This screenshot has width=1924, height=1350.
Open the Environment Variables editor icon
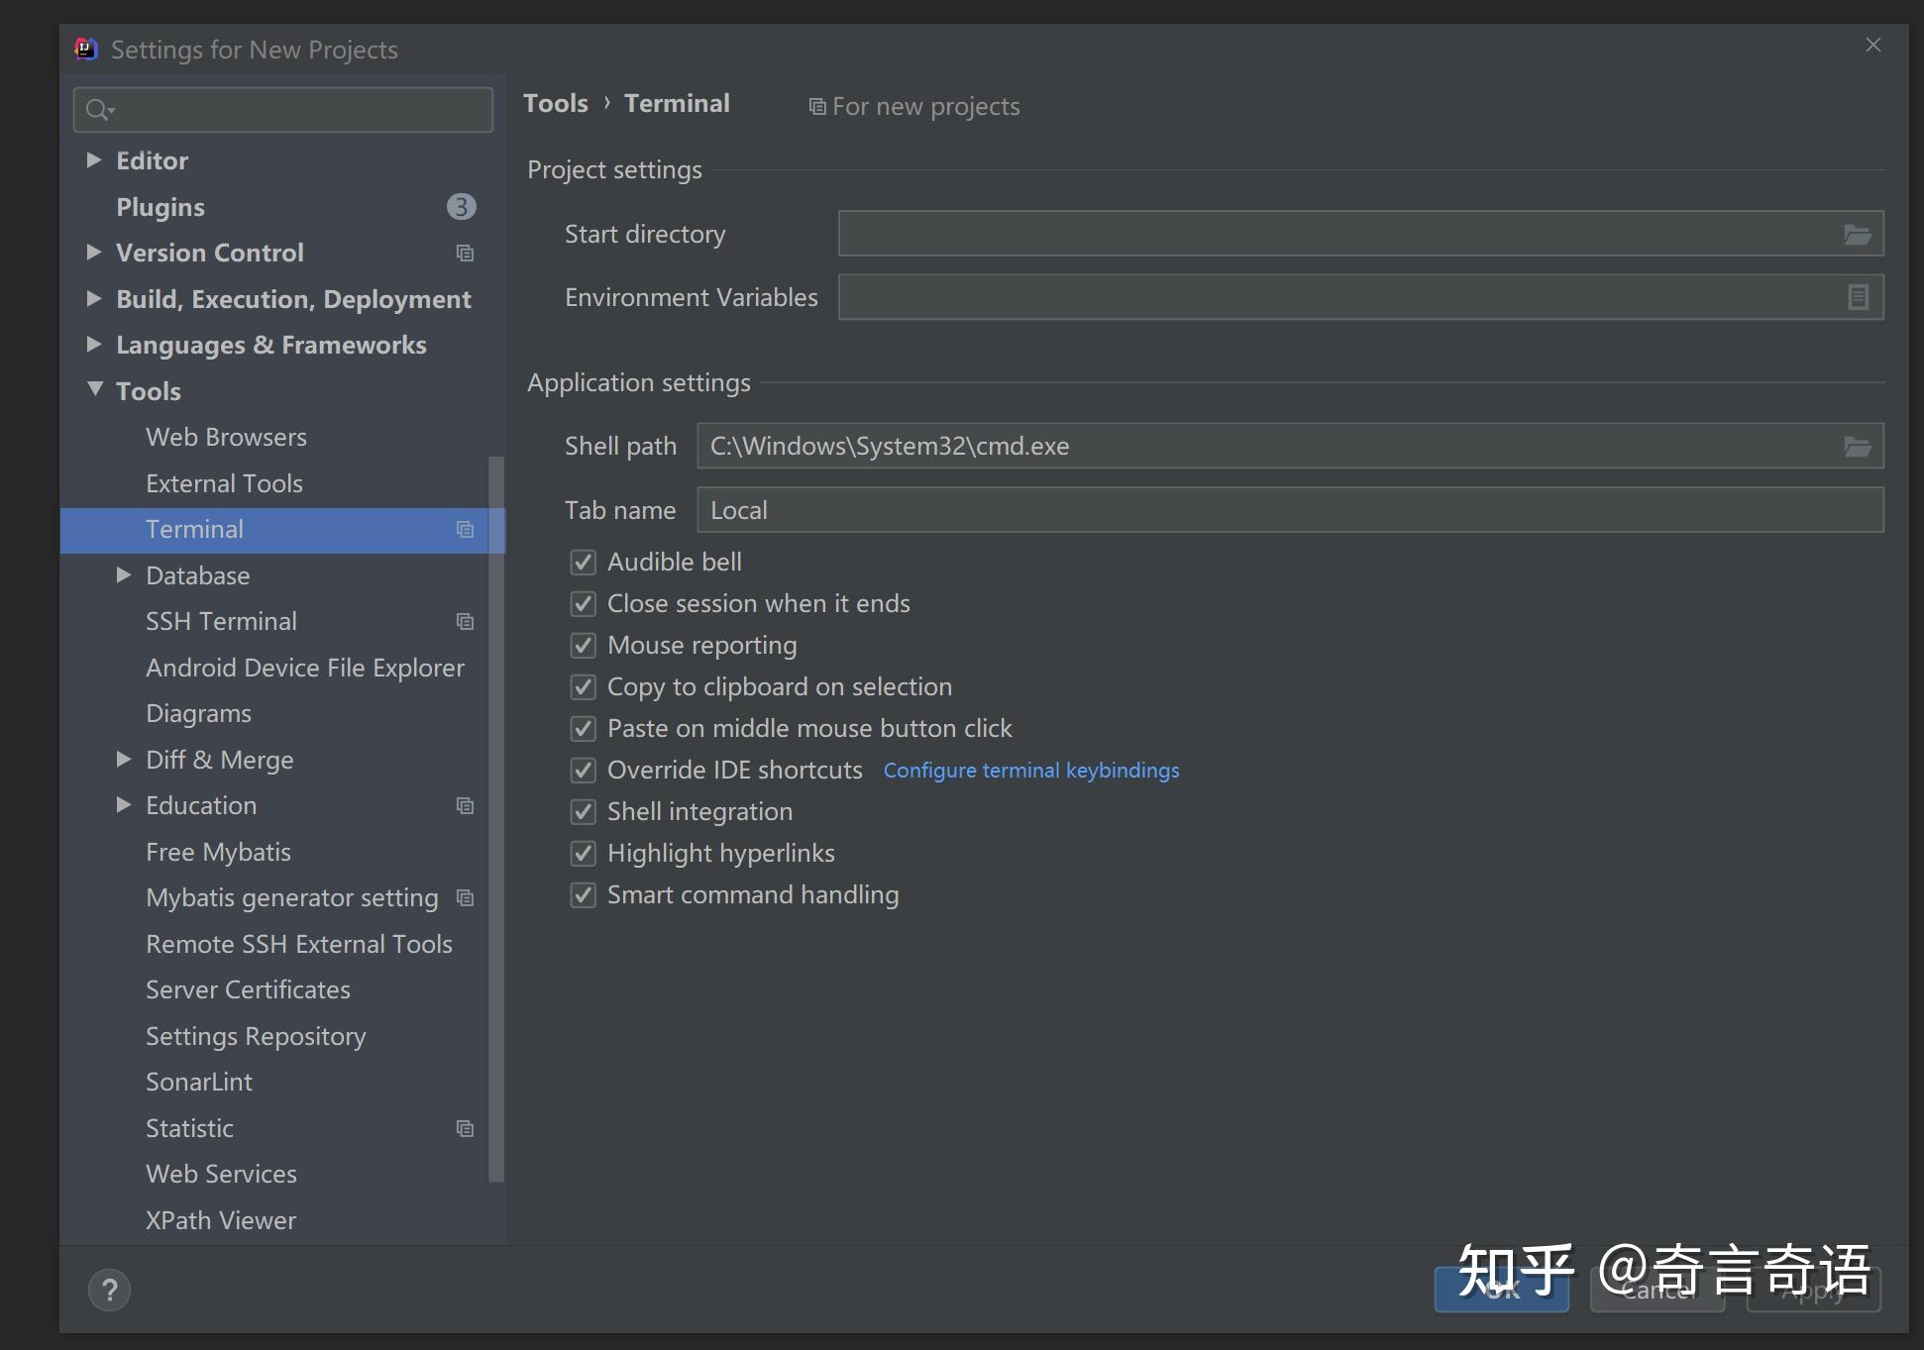click(1858, 296)
